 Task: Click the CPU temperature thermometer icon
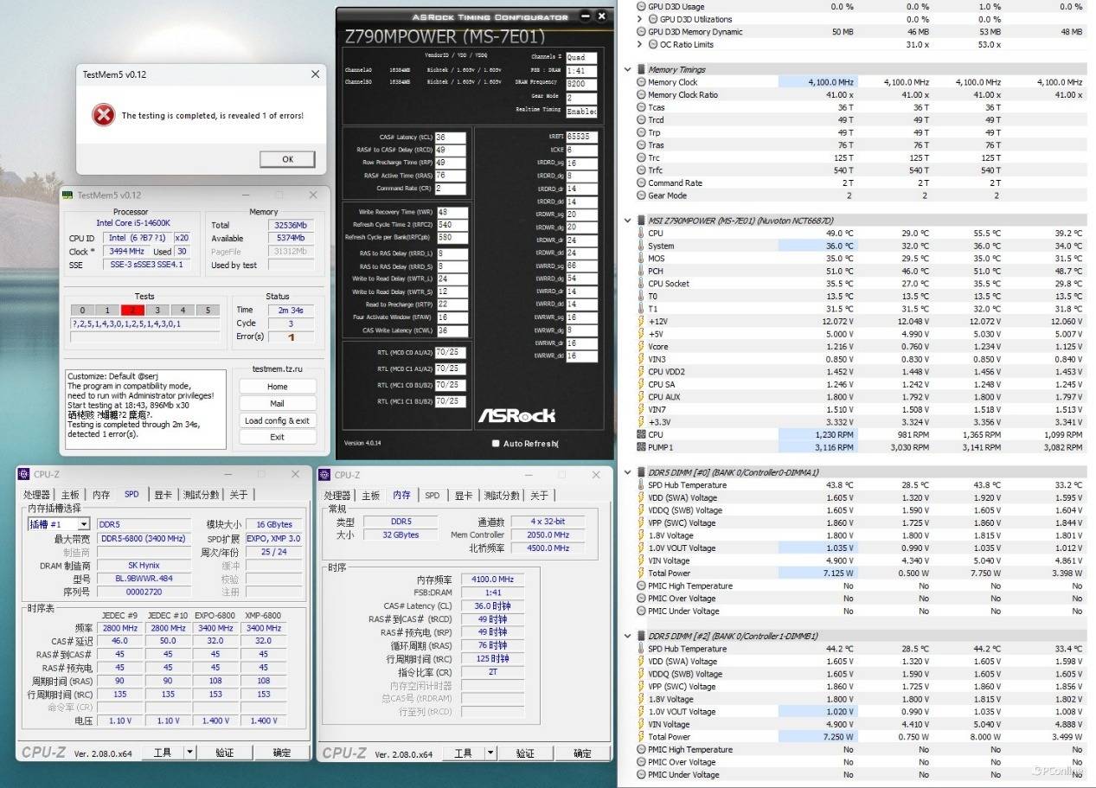(x=640, y=234)
